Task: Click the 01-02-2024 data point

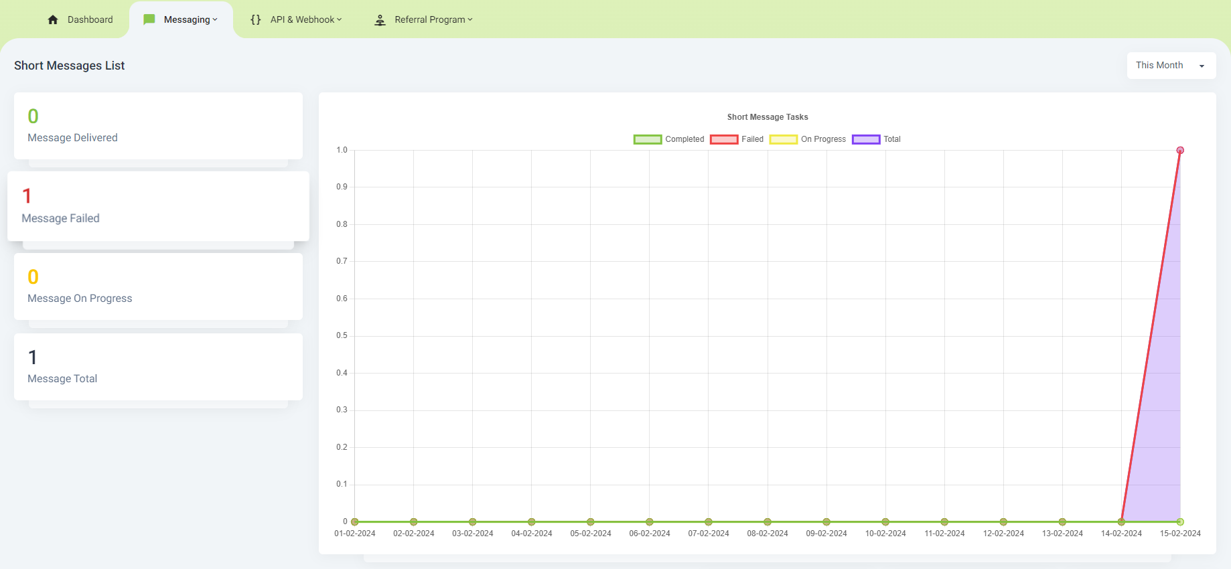Action: (x=355, y=521)
